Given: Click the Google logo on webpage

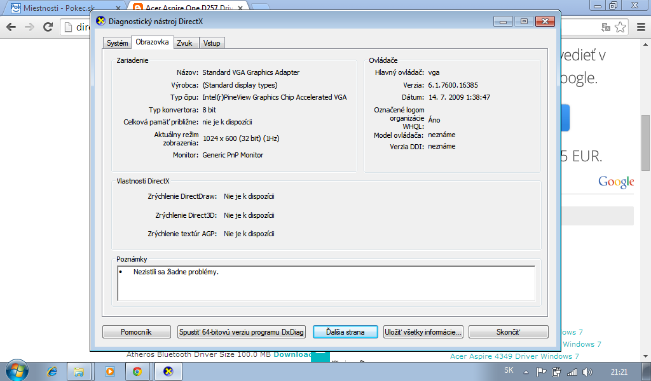Looking at the screenshot, I should tap(616, 182).
